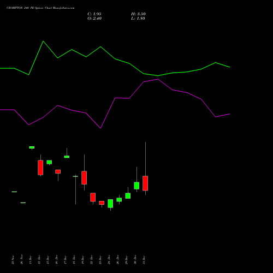Select the high value H: 3.50
273x273 pixels.
point(138,14)
